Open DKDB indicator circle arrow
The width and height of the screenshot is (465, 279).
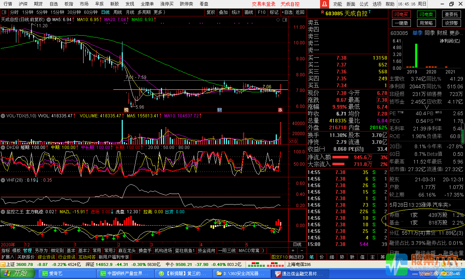click(3, 147)
